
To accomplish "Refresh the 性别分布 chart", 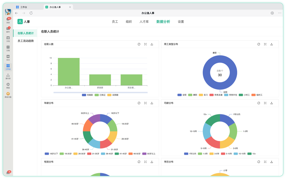I will coord(139,162).
